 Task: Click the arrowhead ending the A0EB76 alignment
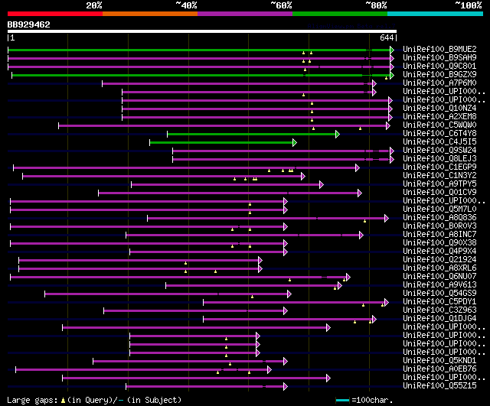(269, 370)
